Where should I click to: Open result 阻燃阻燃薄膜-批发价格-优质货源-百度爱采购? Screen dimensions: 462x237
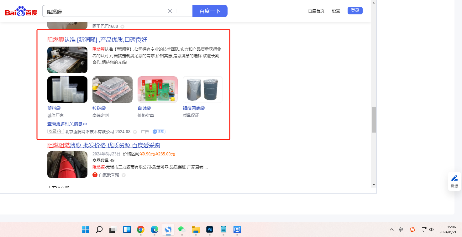[104, 145]
